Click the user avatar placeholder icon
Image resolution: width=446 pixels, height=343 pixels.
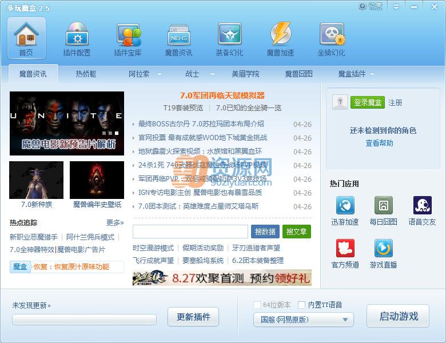tap(340, 102)
